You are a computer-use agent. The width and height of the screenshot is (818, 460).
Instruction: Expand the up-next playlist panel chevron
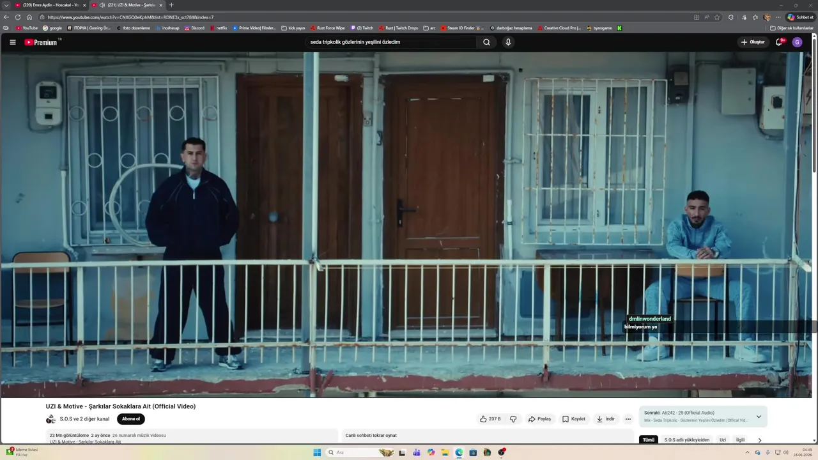click(759, 417)
